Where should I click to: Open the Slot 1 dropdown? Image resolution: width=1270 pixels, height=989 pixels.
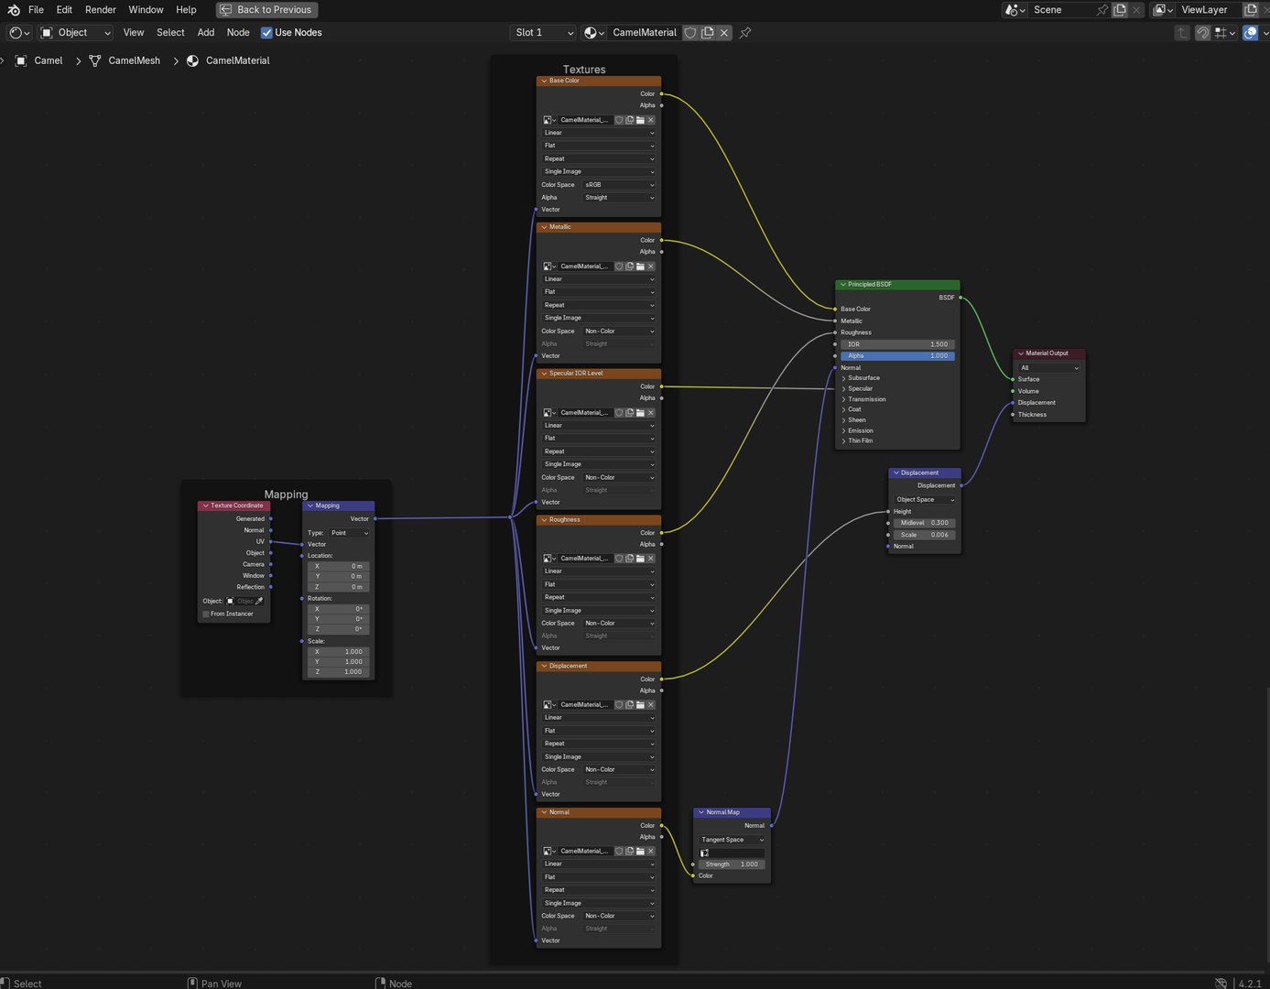tap(544, 32)
